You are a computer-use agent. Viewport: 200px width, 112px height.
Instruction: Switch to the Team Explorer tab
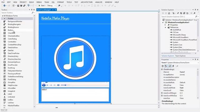point(180,56)
